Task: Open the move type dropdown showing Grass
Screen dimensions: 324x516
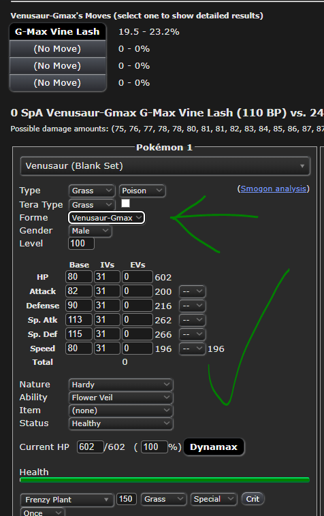Action: click(163, 499)
